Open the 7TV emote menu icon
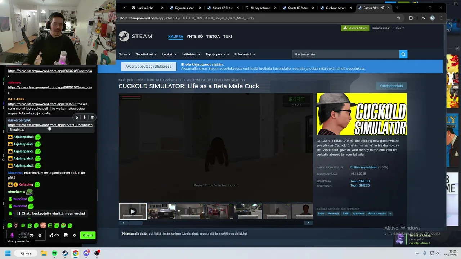 click(32, 235)
